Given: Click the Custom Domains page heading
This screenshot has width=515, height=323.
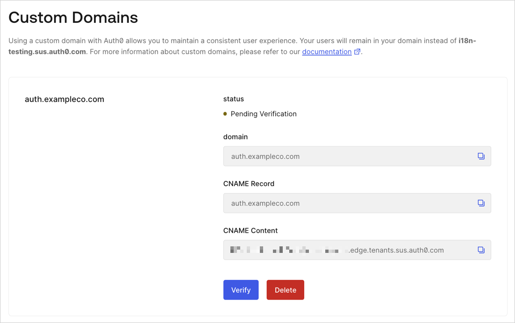Looking at the screenshot, I should tap(73, 17).
